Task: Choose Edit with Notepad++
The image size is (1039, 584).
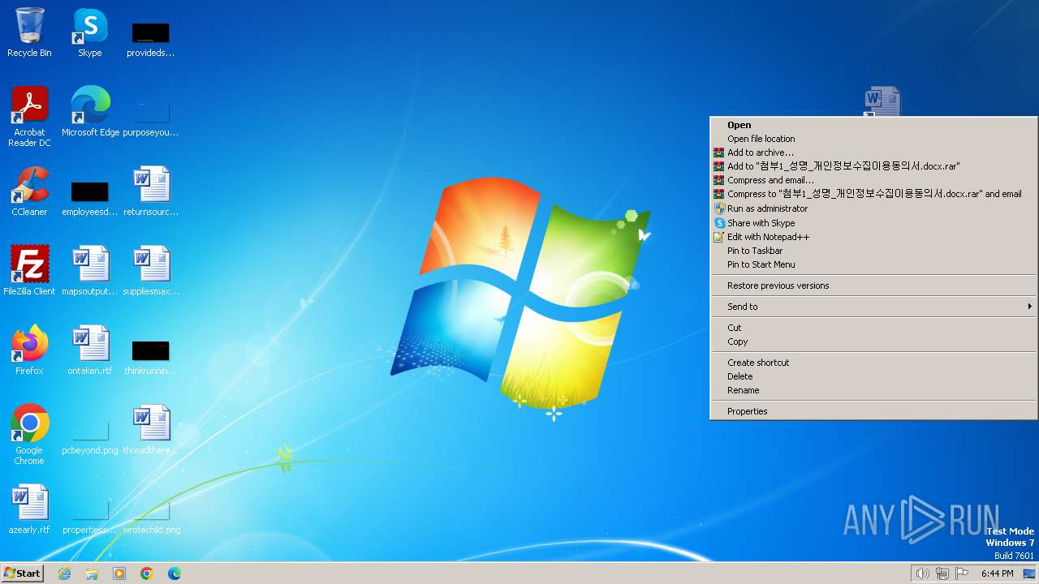Action: tap(873, 237)
